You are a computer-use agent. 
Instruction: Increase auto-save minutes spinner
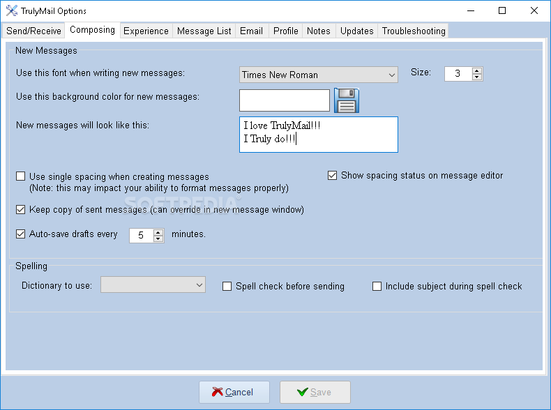[x=158, y=232]
